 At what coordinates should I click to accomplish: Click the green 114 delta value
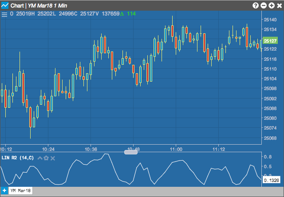point(131,14)
